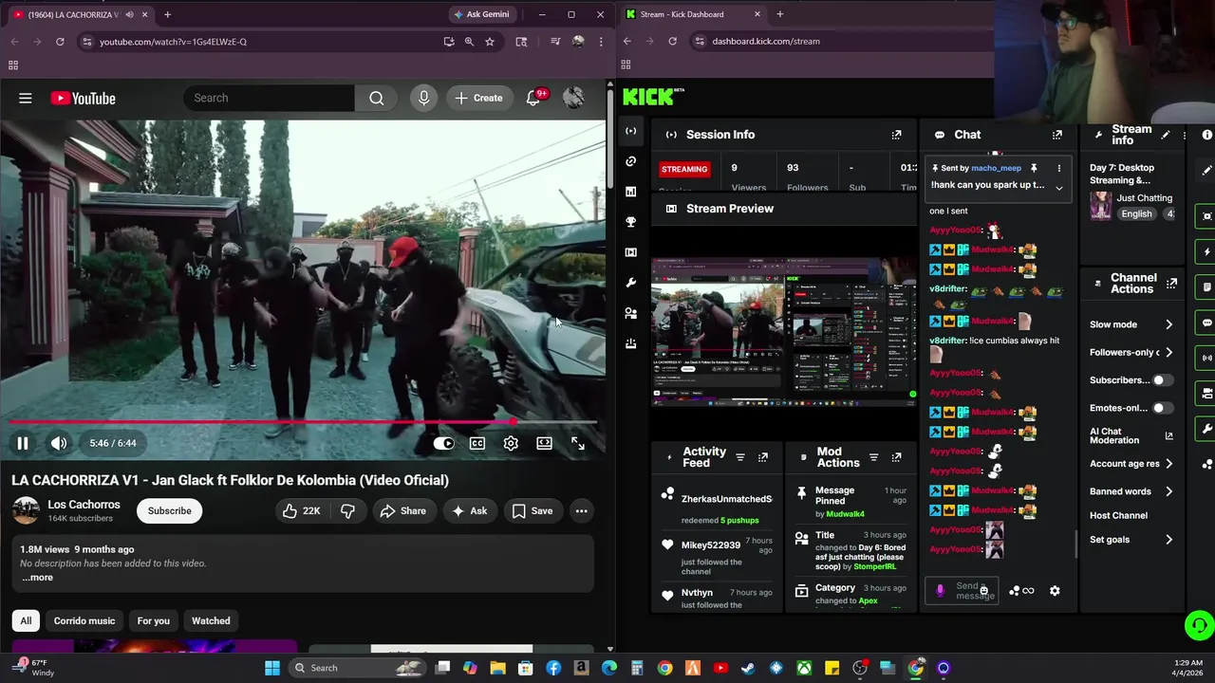The image size is (1215, 683).
Task: Open the Kick sidebar trophy icon
Action: click(630, 222)
